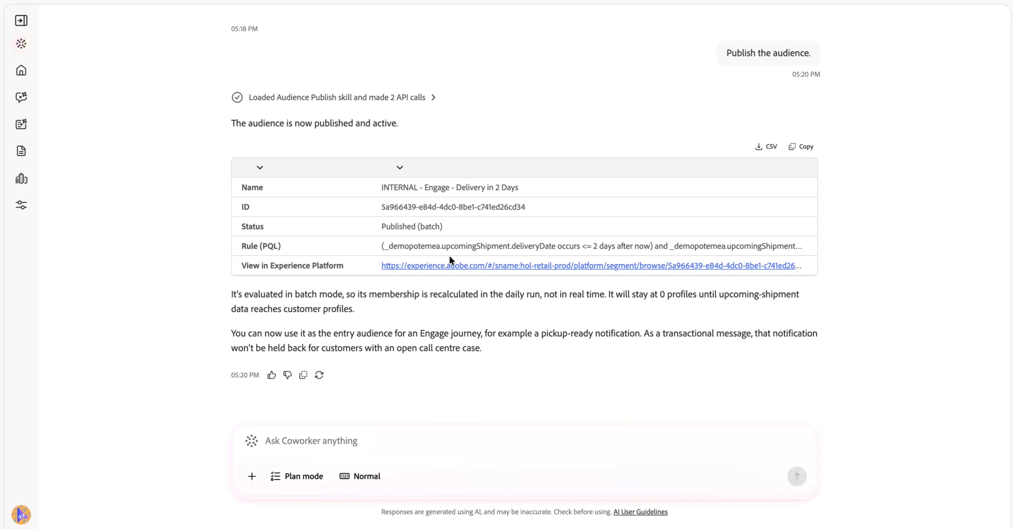Image resolution: width=1013 pixels, height=529 pixels.
Task: Open the sliders settings icon in sidebar
Action: [21, 205]
